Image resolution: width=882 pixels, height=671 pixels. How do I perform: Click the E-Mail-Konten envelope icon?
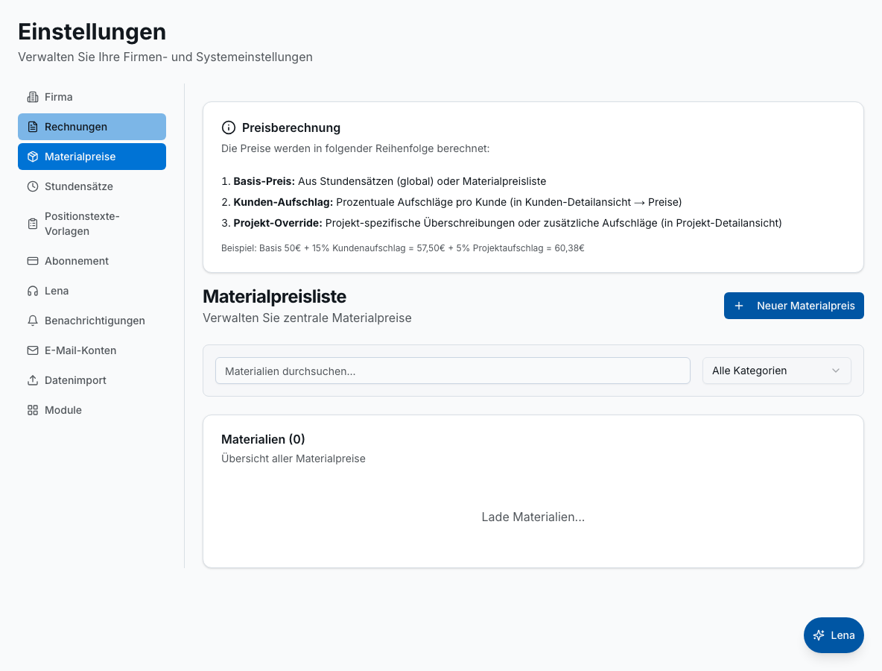tap(33, 350)
